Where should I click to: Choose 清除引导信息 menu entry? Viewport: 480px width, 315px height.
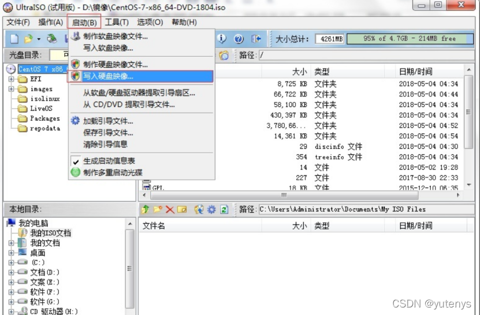coord(142,144)
